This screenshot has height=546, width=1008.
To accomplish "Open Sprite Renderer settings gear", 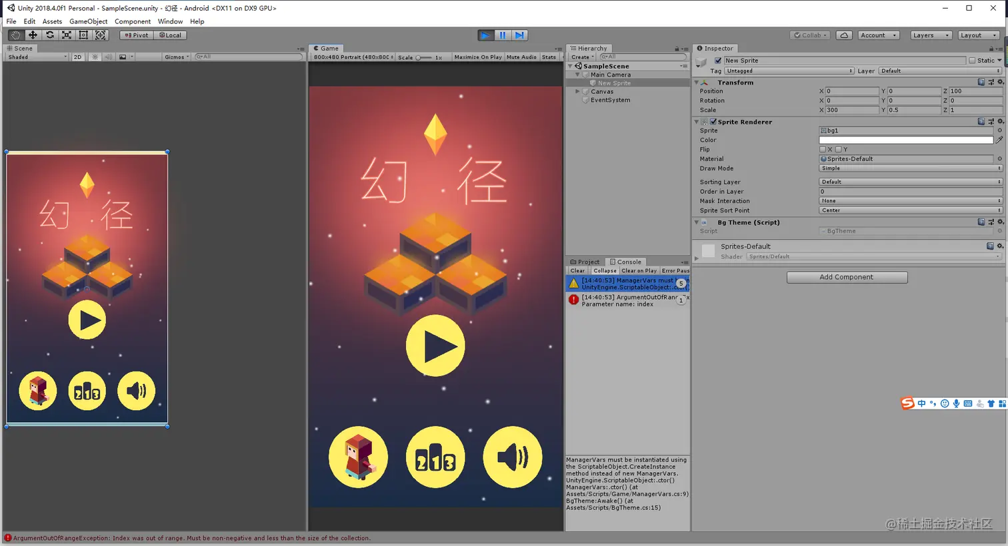I will pyautogui.click(x=1000, y=122).
